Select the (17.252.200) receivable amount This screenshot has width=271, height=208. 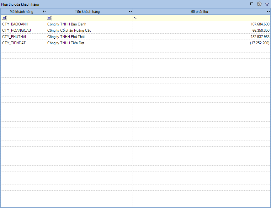(x=259, y=43)
